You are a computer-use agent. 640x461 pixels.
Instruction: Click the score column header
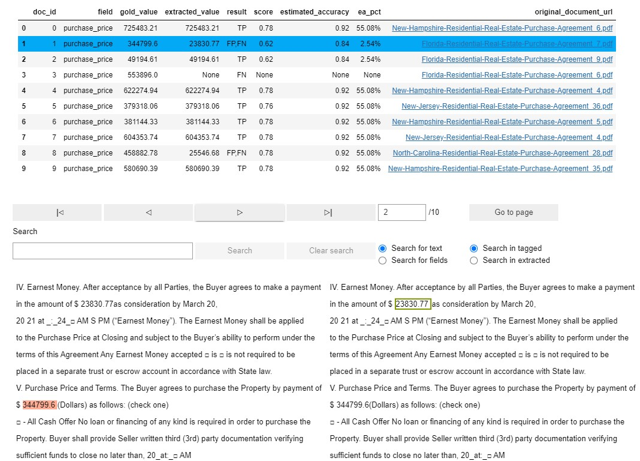point(263,12)
